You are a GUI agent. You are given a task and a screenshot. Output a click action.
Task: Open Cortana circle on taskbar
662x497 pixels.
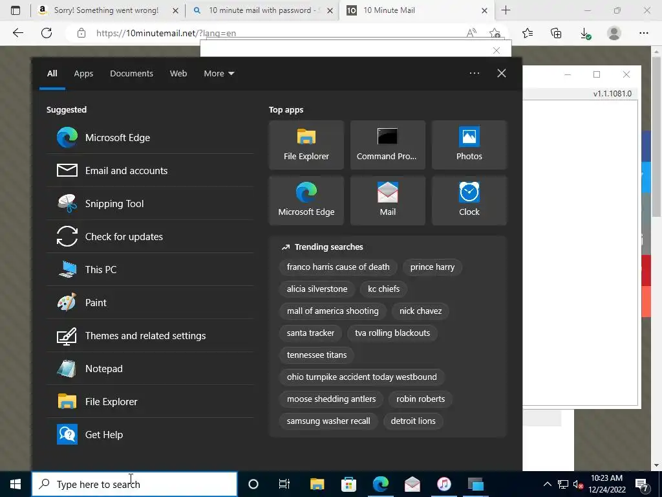253,484
